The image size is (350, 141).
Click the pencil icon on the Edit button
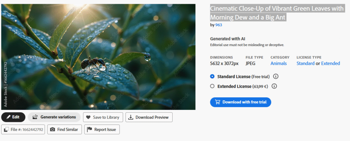(8, 117)
